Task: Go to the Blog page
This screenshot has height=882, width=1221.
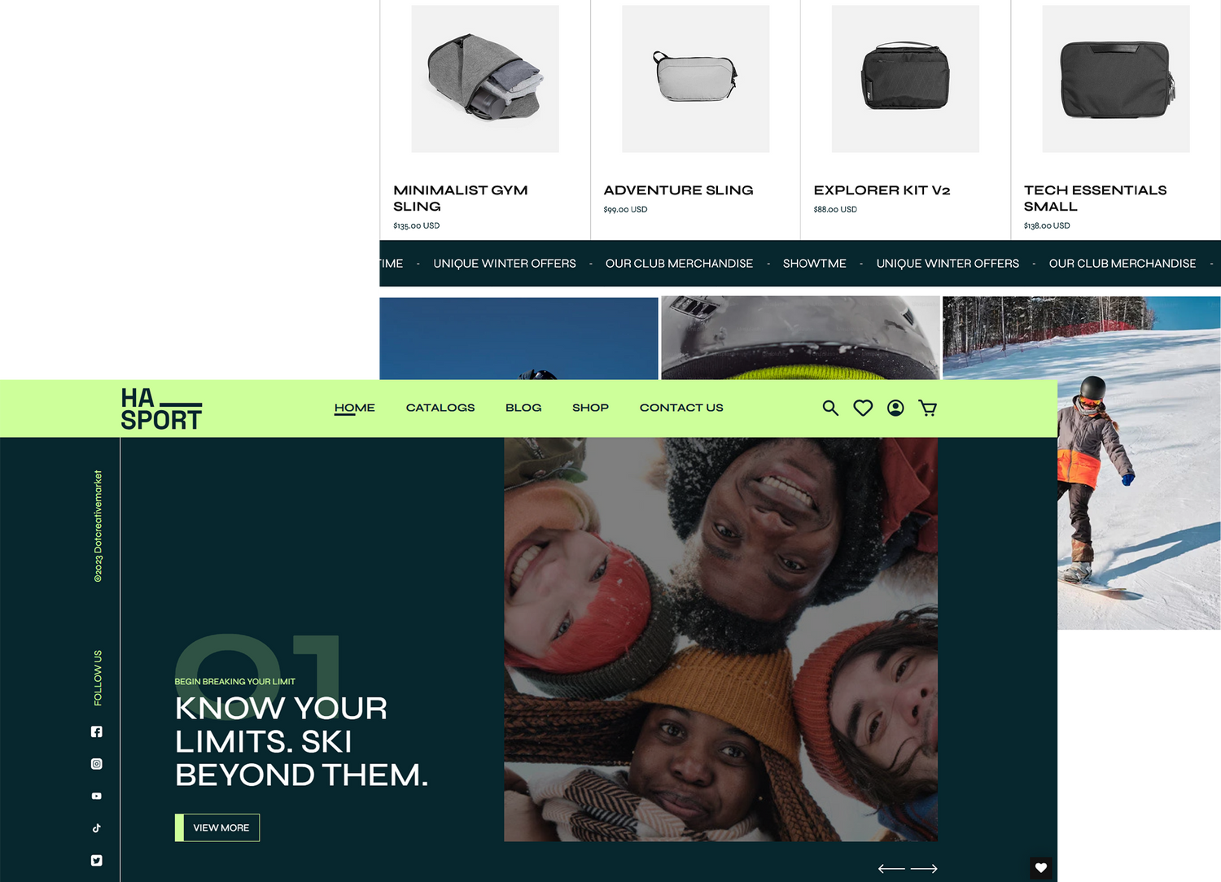Action: (x=523, y=408)
